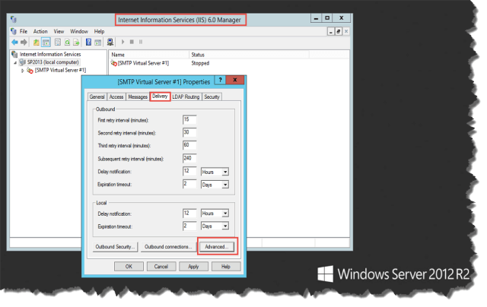Click the Back arrow in the toolbar
Image resolution: width=487 pixels, height=307 pixels.
point(14,42)
